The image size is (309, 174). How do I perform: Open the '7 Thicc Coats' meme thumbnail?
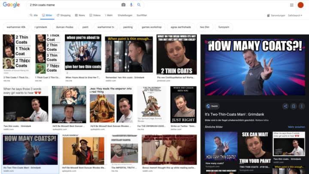pyautogui.click(x=48, y=54)
